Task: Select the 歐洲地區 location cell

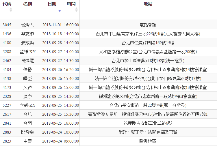Action: [x=148, y=141]
